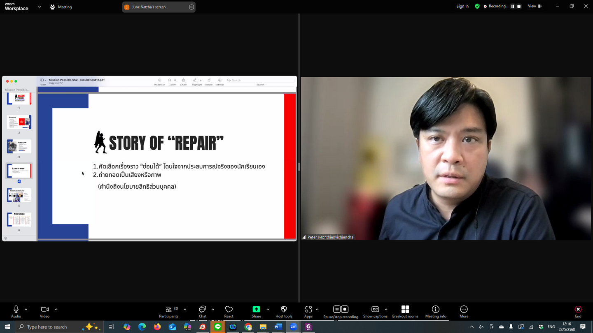This screenshot has height=333, width=593.
Task: Open Microsoft Word from the taskbar
Action: point(278,327)
